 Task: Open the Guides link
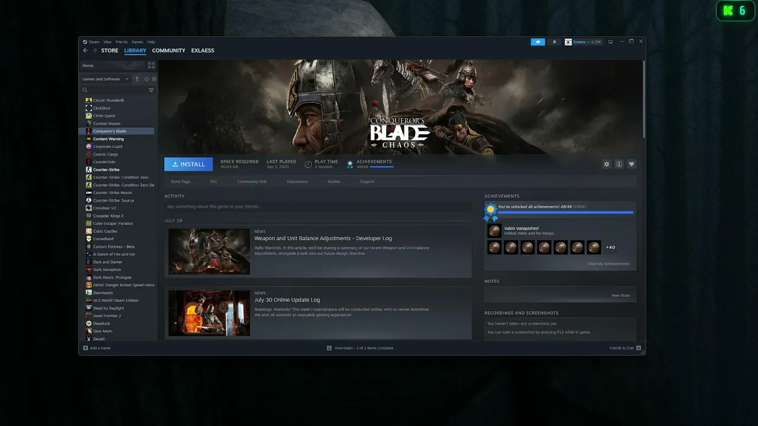[x=334, y=182]
